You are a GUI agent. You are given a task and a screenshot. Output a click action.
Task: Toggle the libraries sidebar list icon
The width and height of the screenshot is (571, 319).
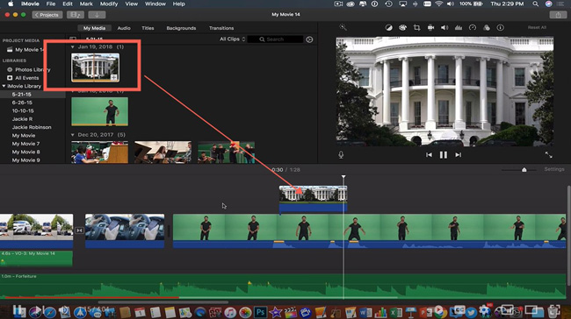73,39
